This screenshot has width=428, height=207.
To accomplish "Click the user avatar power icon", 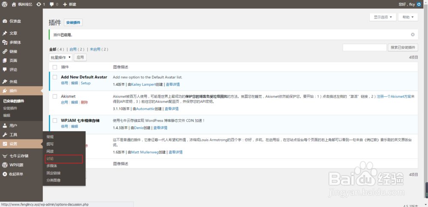I will [419, 4].
